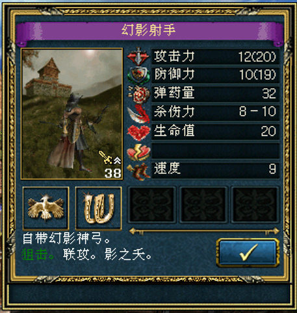297x313 pixels.
Task: Click the first empty ability slot
Action: 152,205
